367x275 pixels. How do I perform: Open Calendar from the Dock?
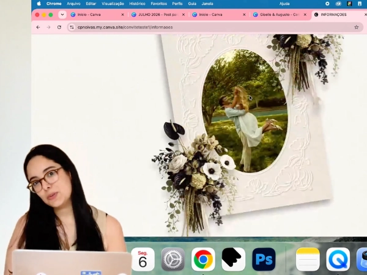click(143, 259)
